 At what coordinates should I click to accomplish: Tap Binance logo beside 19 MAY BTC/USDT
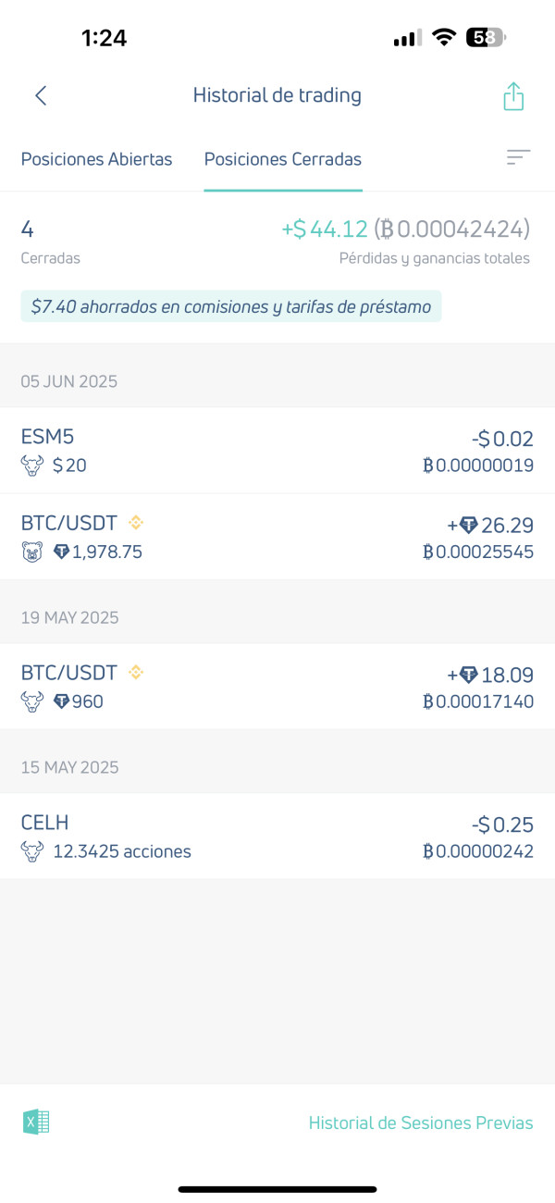coord(136,672)
